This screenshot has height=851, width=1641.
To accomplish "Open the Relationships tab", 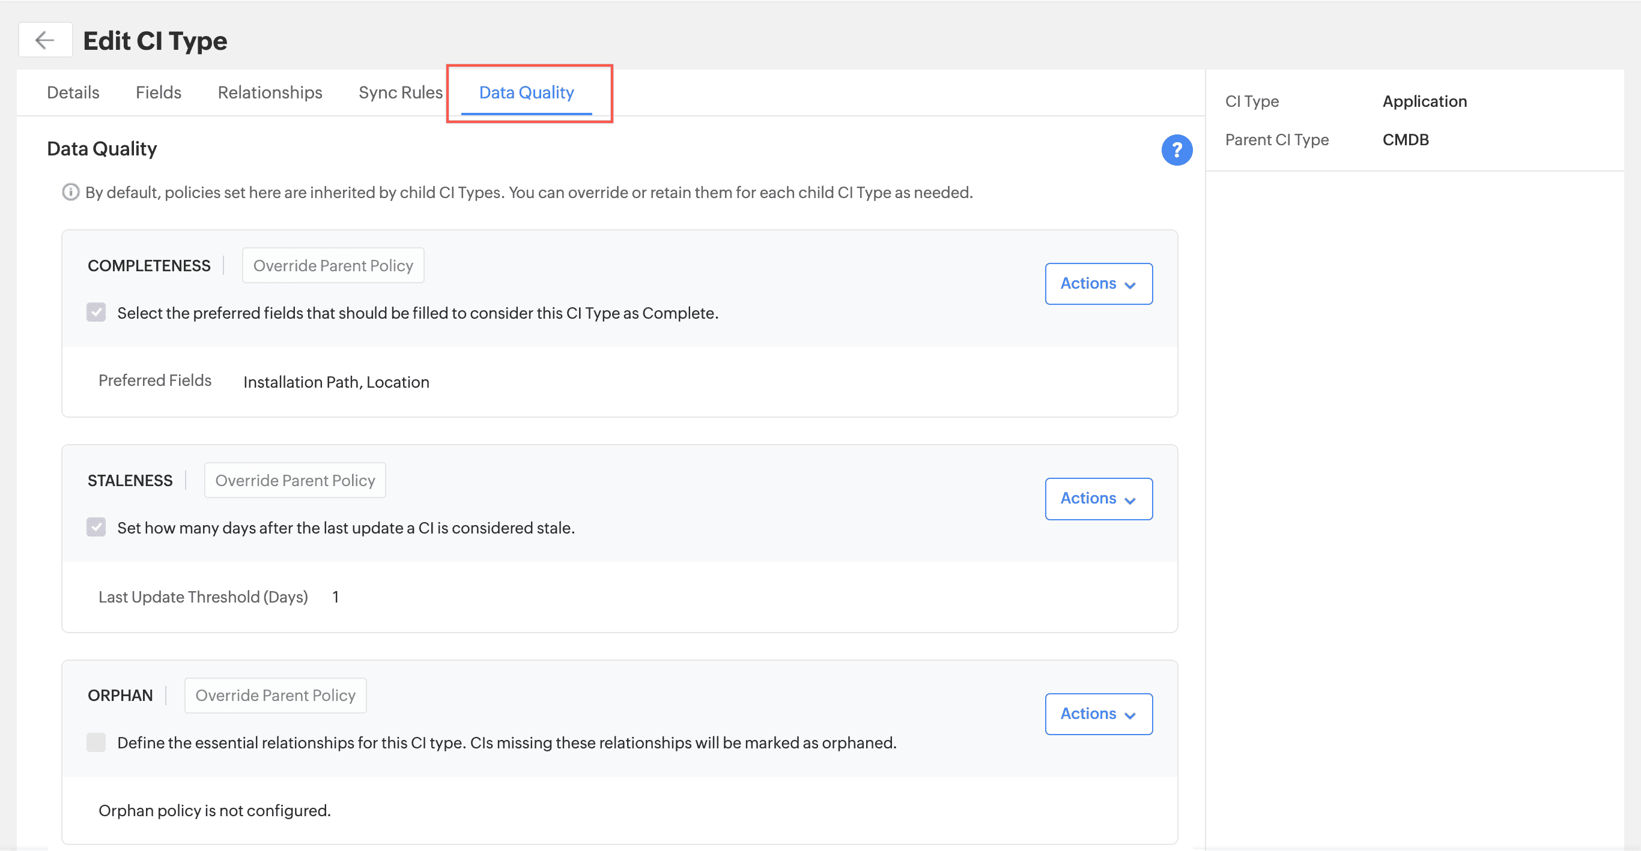I will coord(270,93).
